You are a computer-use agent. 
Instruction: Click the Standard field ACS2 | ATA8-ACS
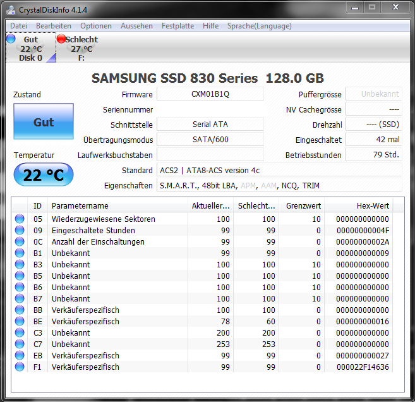(279, 170)
